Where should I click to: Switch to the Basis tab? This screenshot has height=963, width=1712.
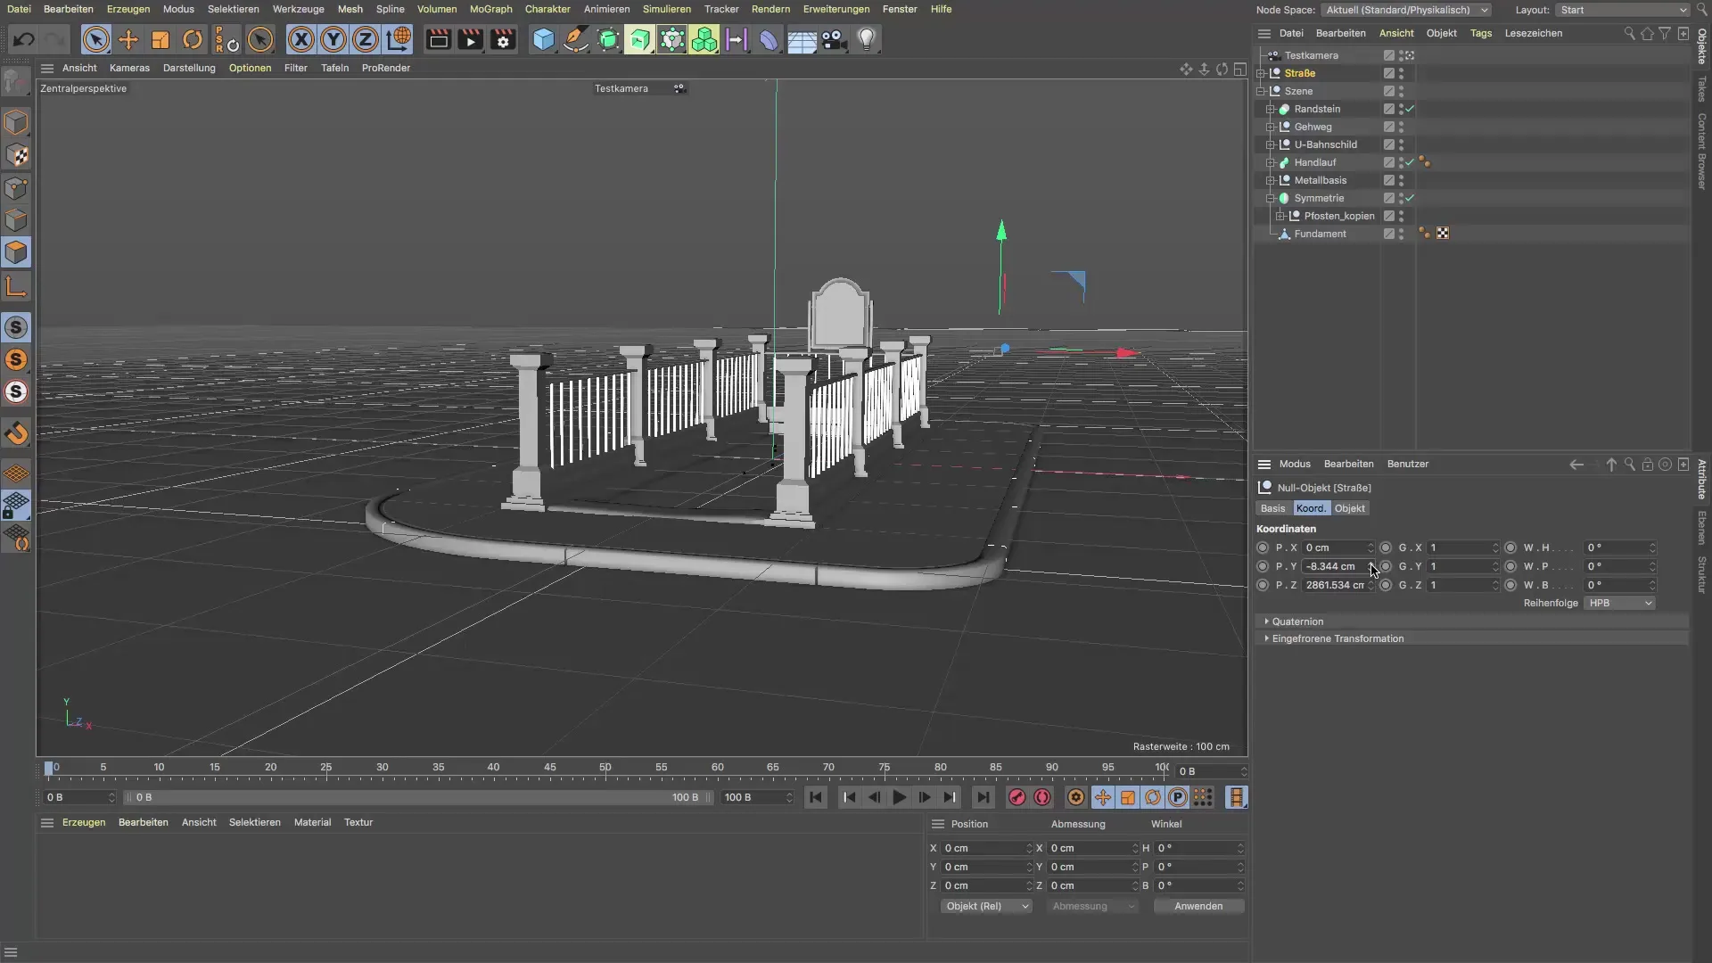click(1272, 508)
